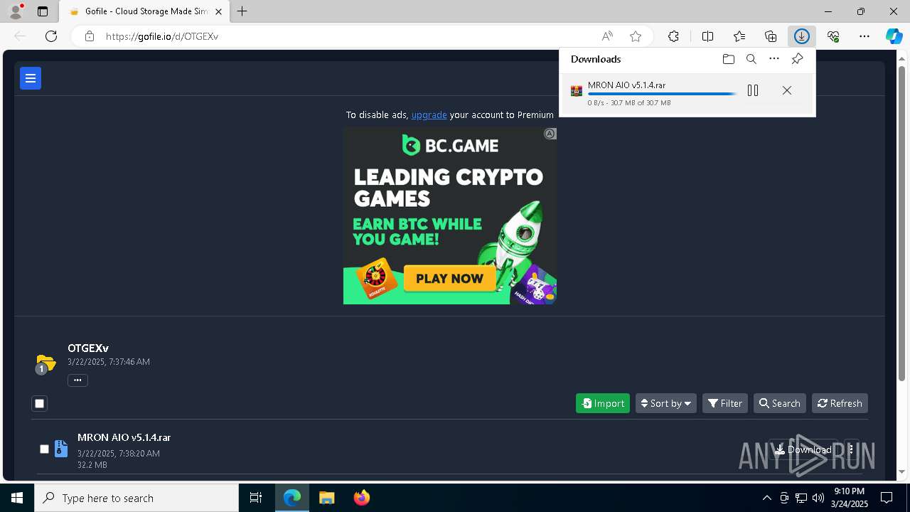910x512 pixels.
Task: Open the Edge profile icon
Action: click(16, 11)
